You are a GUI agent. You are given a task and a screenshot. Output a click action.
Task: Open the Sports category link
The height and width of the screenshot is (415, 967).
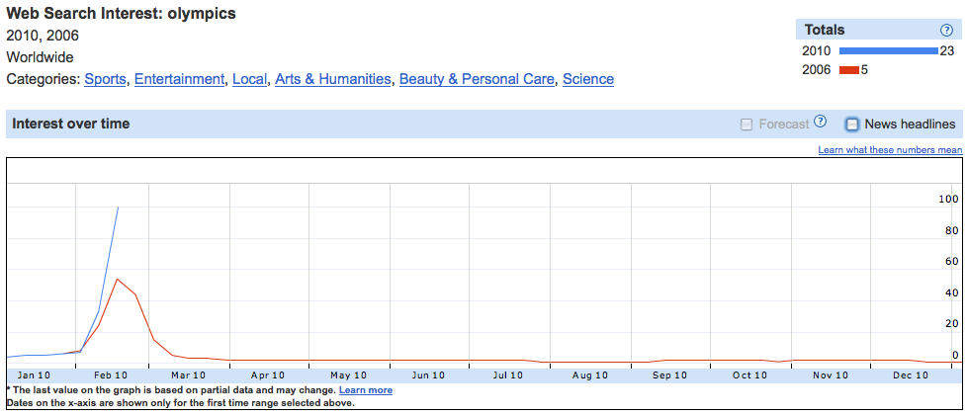coord(105,79)
